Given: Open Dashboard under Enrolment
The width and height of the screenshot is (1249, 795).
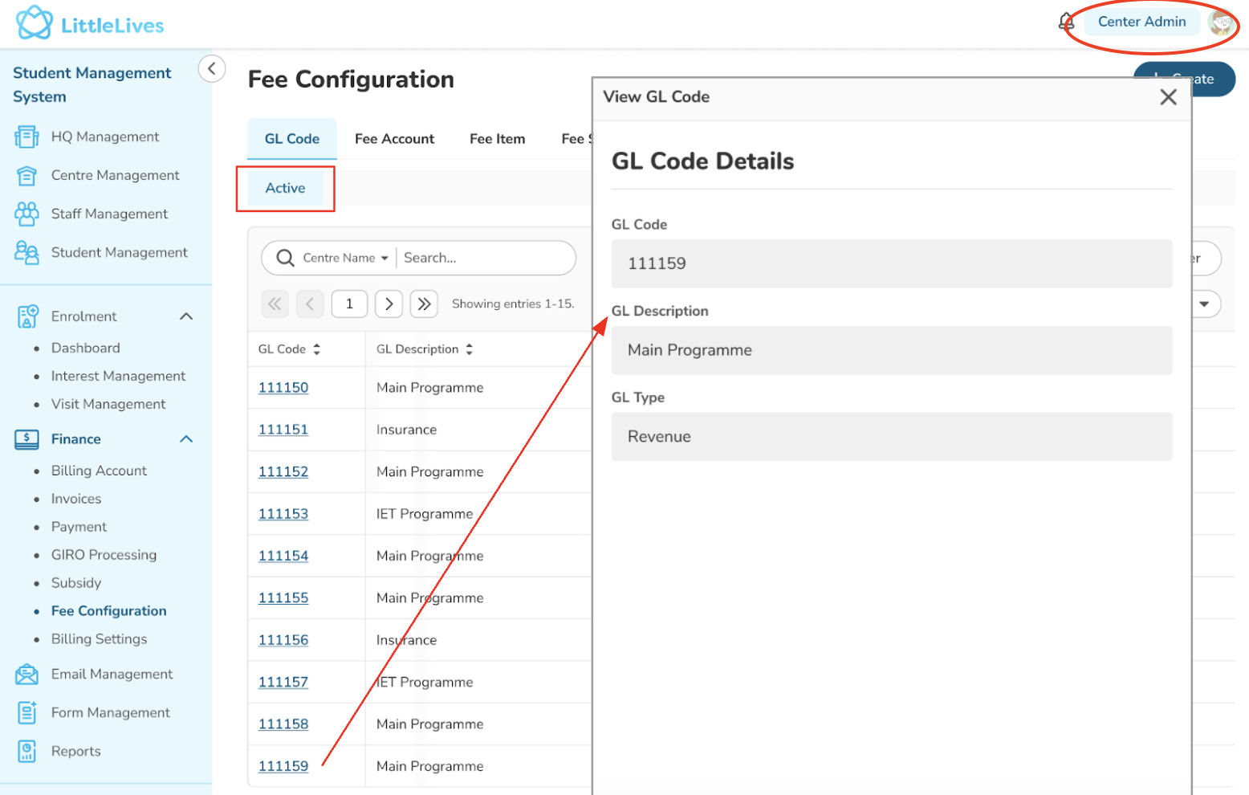Looking at the screenshot, I should click(86, 348).
